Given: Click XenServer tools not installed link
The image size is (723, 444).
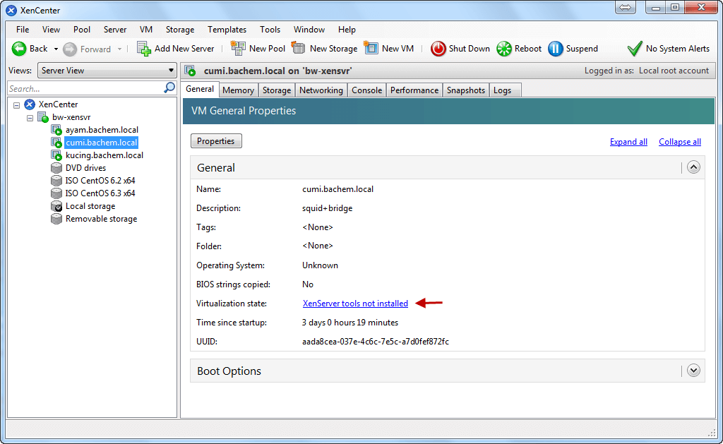Looking at the screenshot, I should [x=355, y=304].
